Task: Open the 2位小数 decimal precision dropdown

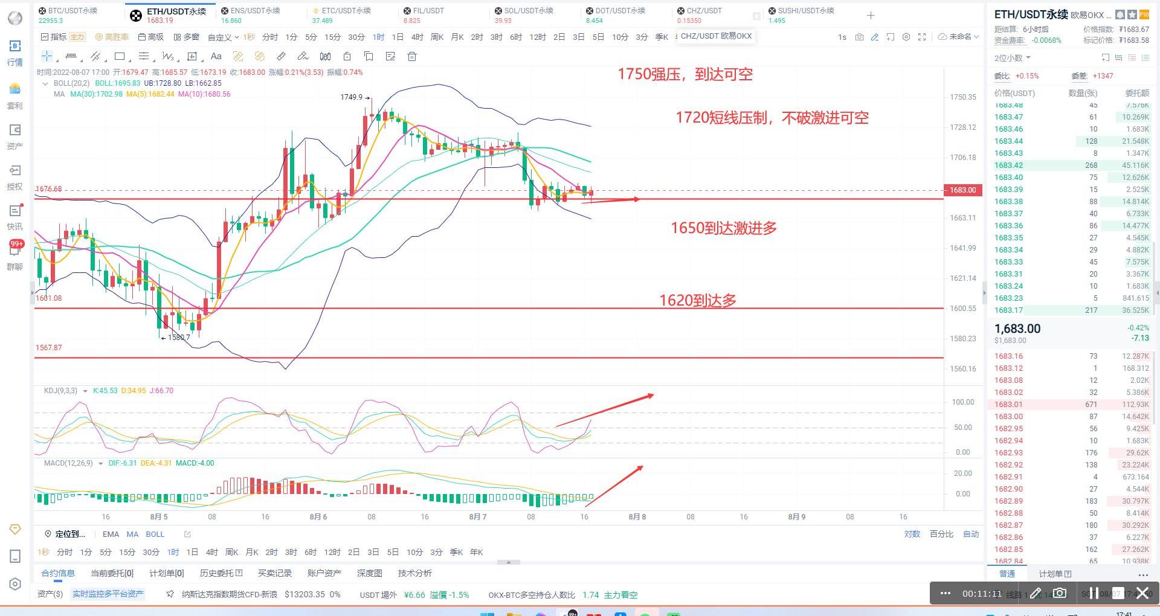Action: pos(1012,58)
